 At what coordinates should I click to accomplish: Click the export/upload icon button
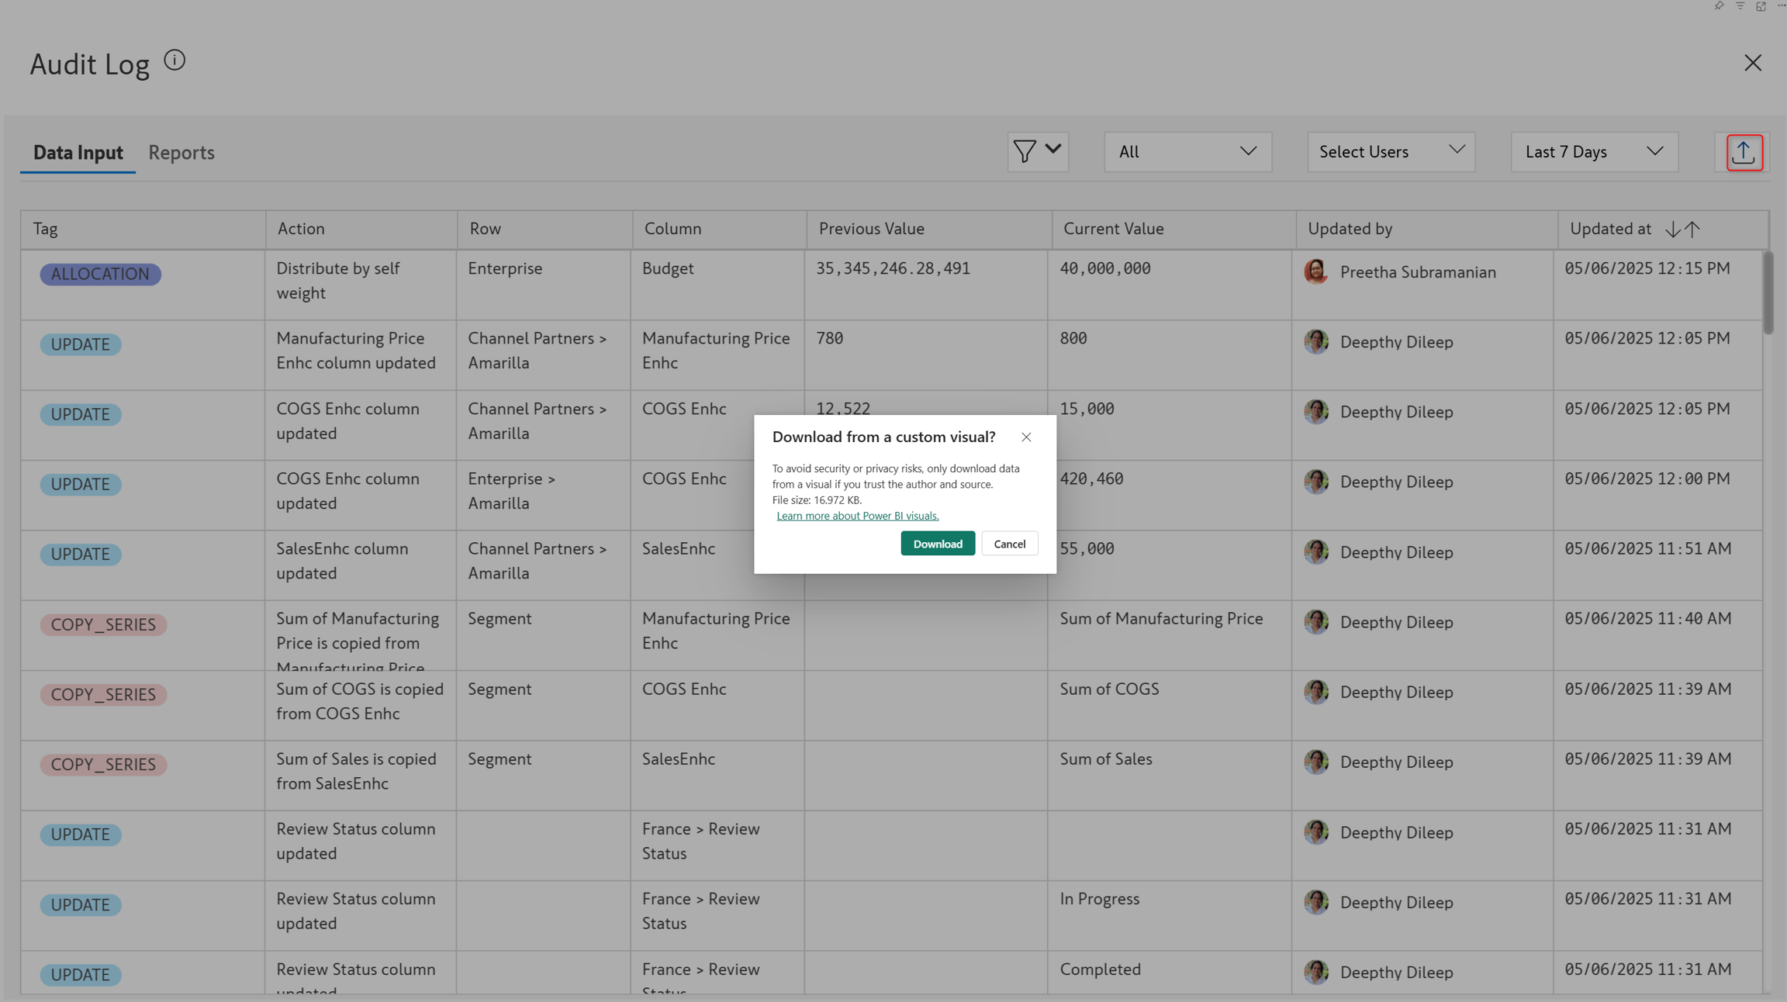(1744, 152)
